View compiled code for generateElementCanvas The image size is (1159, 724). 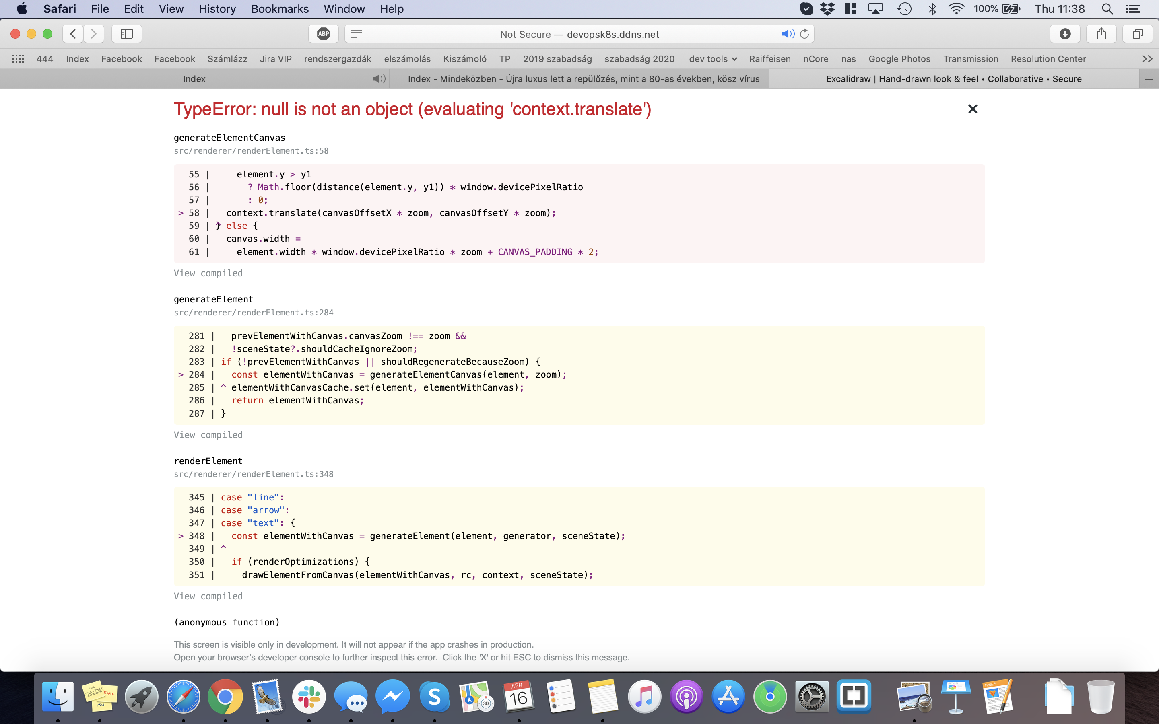pyautogui.click(x=208, y=274)
